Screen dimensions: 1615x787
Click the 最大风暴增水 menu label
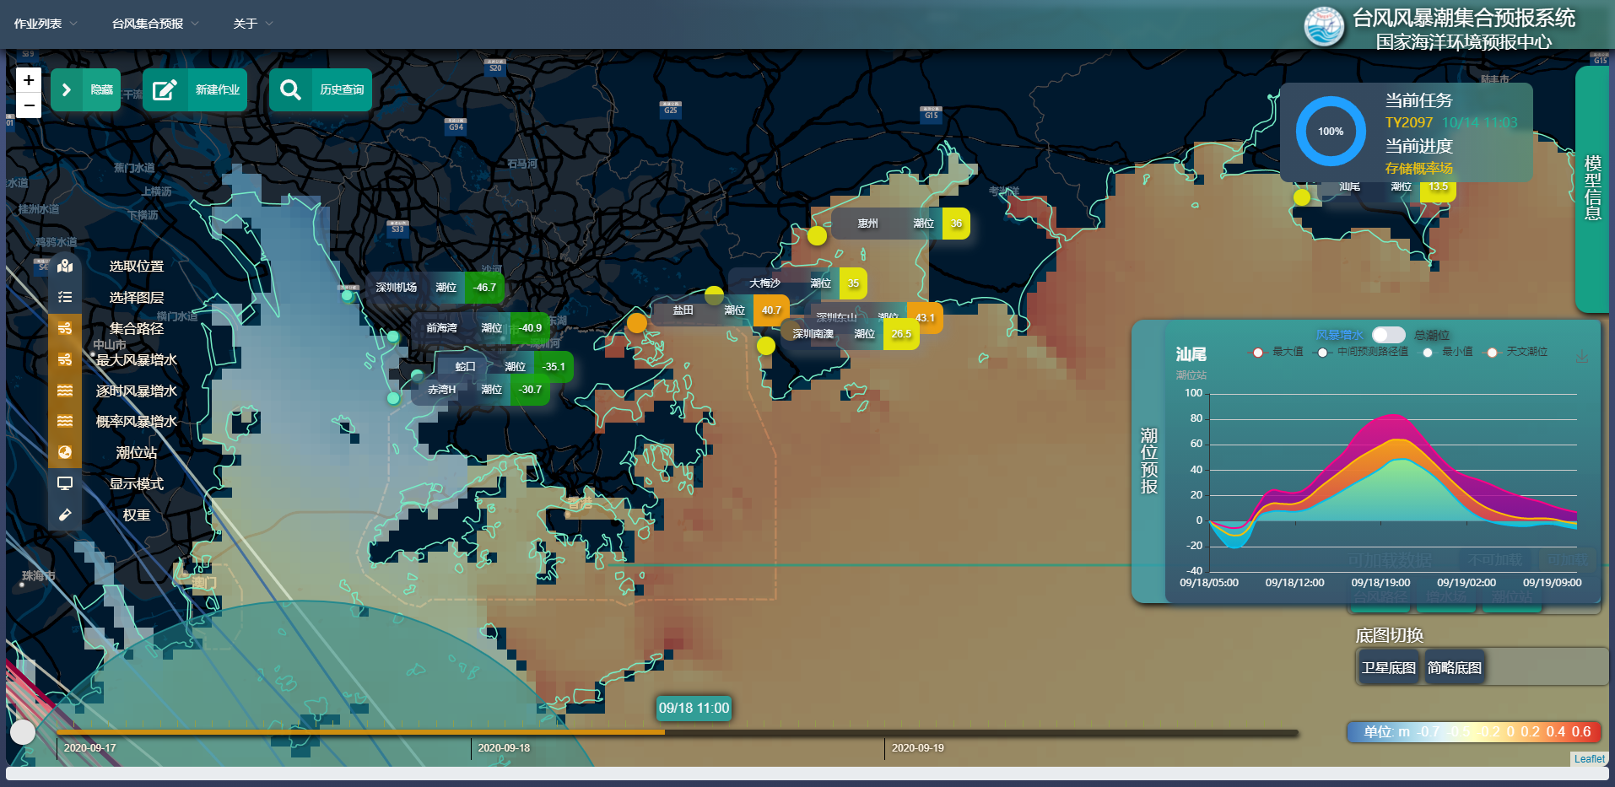(x=137, y=359)
